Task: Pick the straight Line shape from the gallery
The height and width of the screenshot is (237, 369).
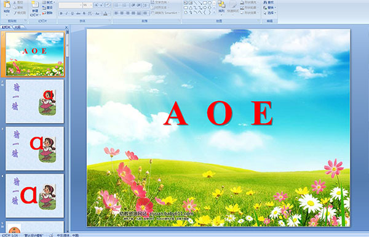Action: click(196, 2)
